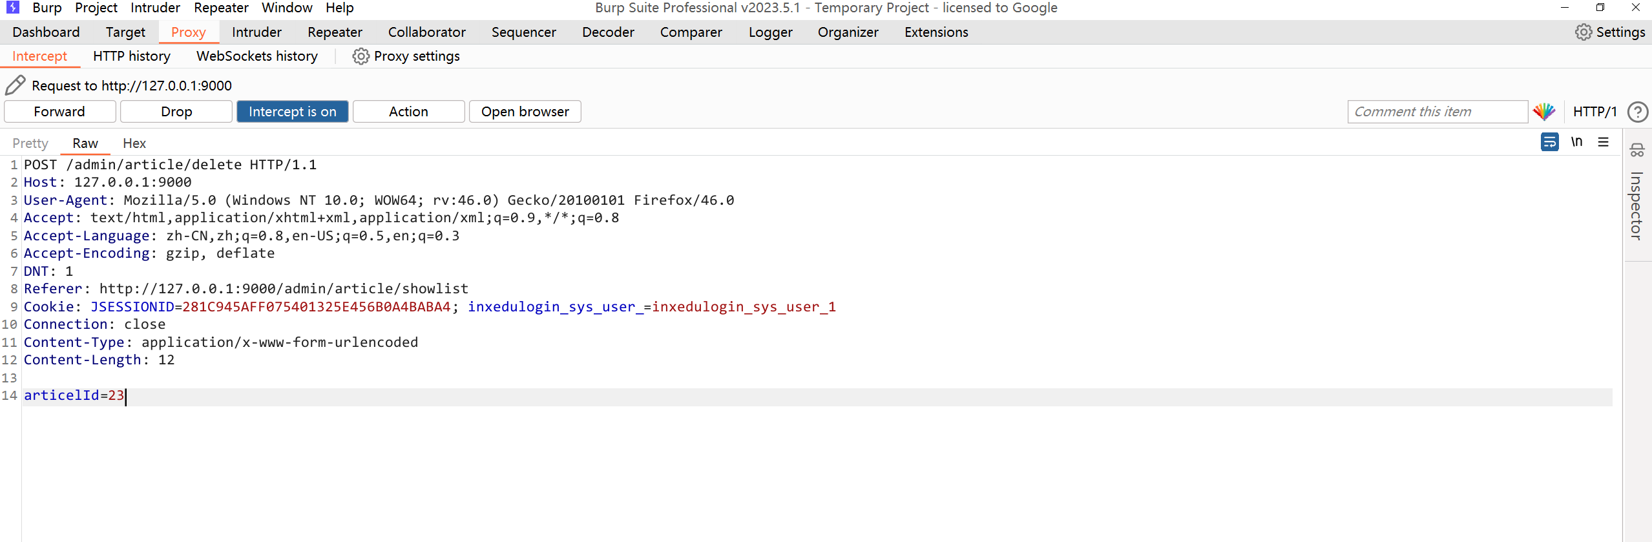The image size is (1652, 542).
Task: Click the Accept: text/html header line
Action: tap(322, 218)
